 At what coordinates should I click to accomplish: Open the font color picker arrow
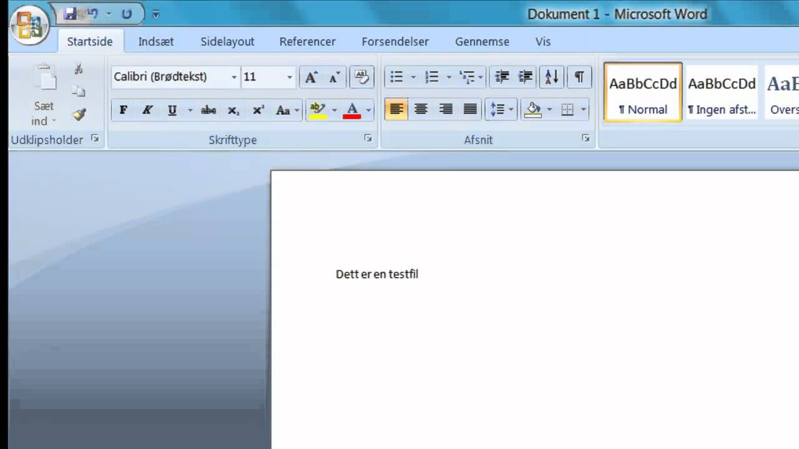click(368, 110)
